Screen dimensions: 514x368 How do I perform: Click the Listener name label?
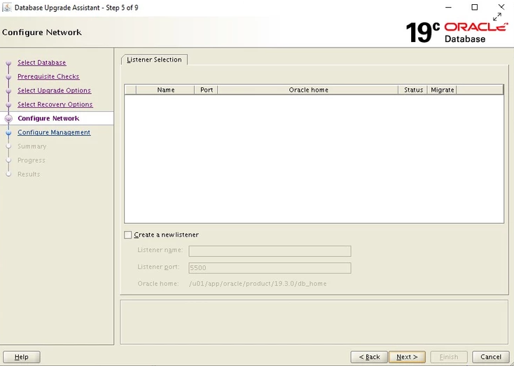[160, 250]
